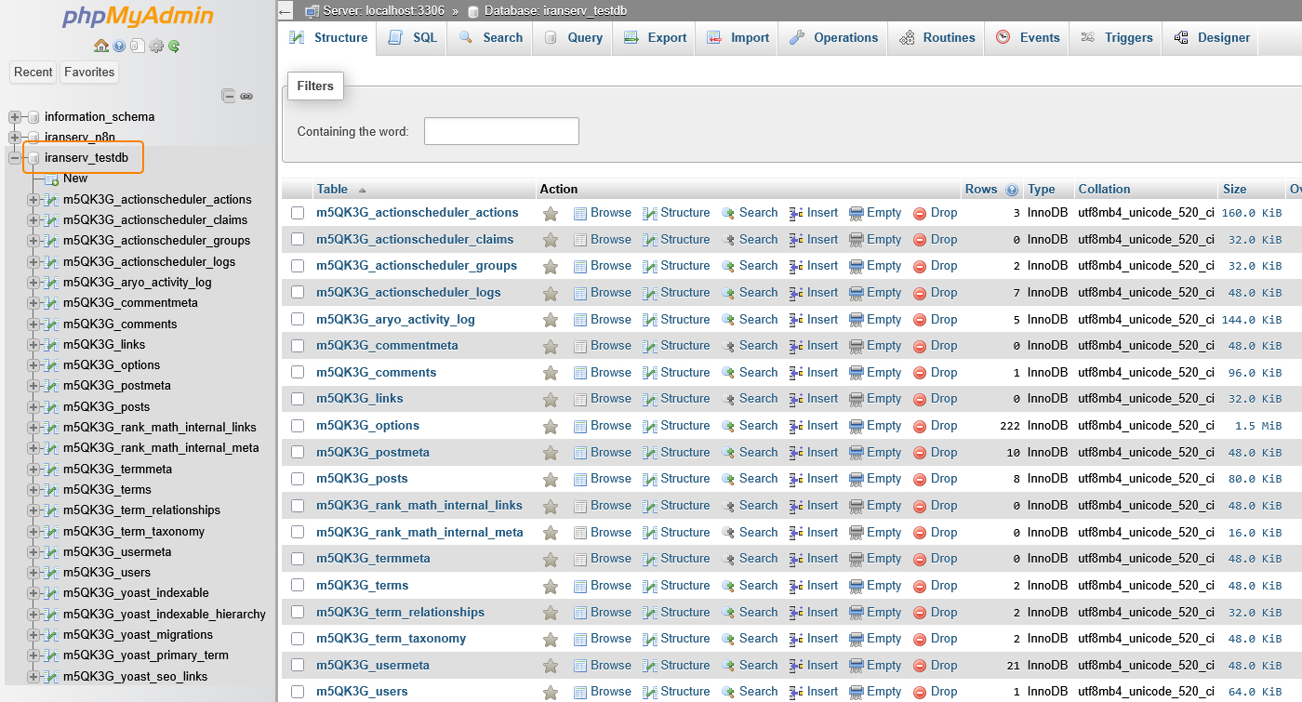Select the m5QK3G_posts row checkbox

point(298,479)
